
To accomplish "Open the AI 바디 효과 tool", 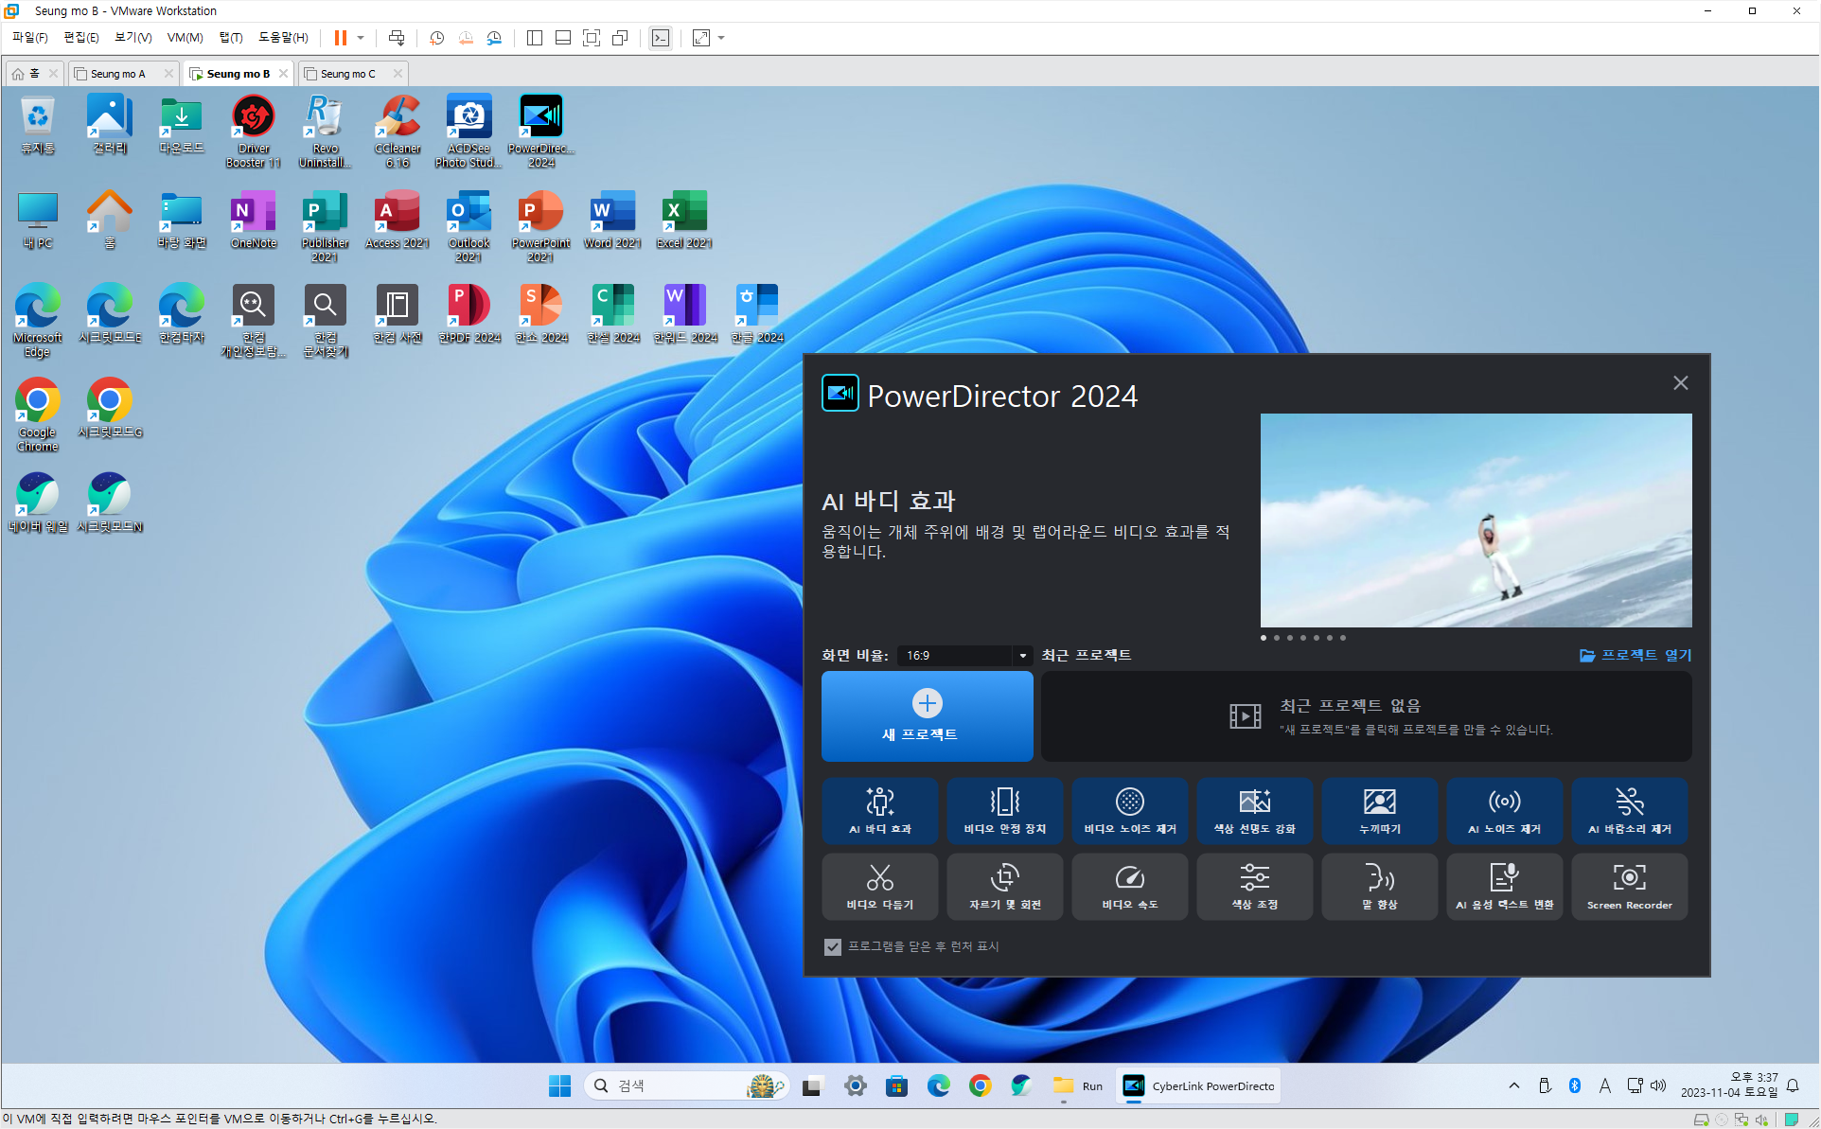I will [879, 811].
